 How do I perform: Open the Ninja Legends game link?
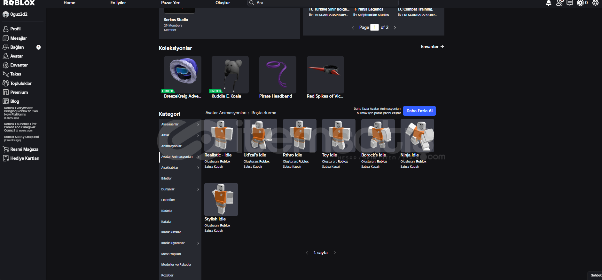[371, 10]
